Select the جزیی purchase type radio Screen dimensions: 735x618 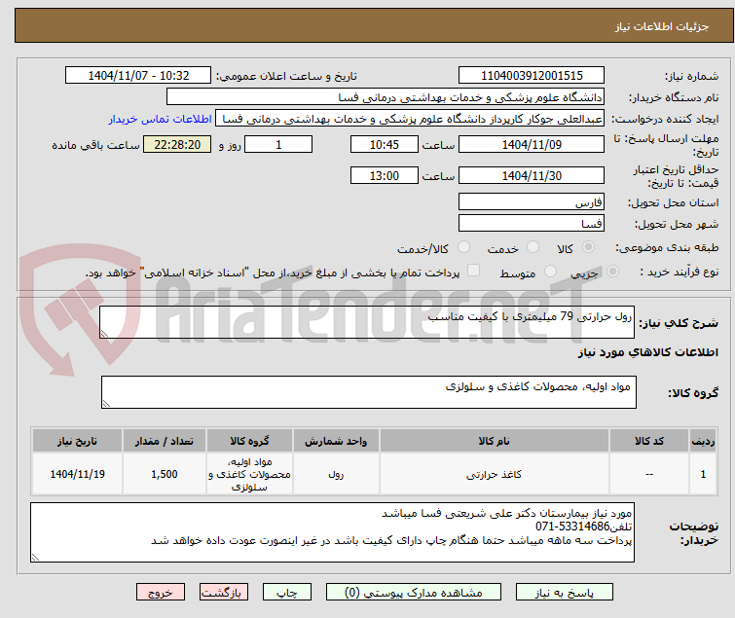612,272
